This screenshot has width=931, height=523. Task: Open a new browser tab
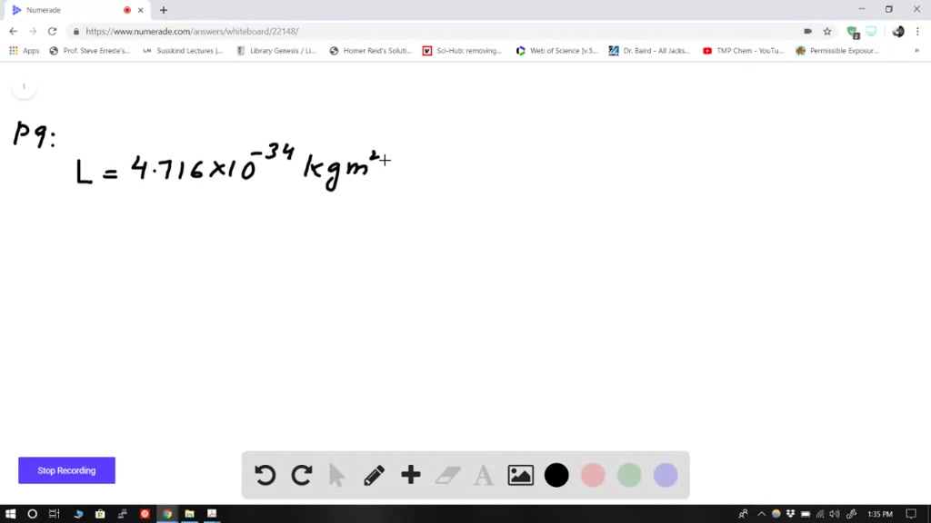(164, 10)
